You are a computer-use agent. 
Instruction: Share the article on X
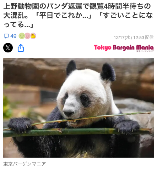point(8,48)
